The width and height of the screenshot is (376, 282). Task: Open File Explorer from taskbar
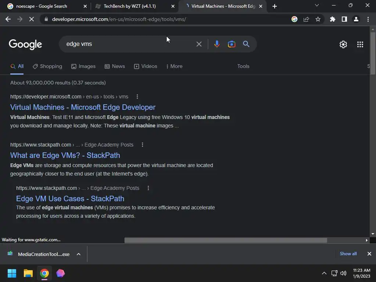(x=28, y=273)
